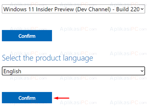Click the "(Dev Channel)" text in the edition selector
This screenshot has width=150, height=108.
pos(93,9)
